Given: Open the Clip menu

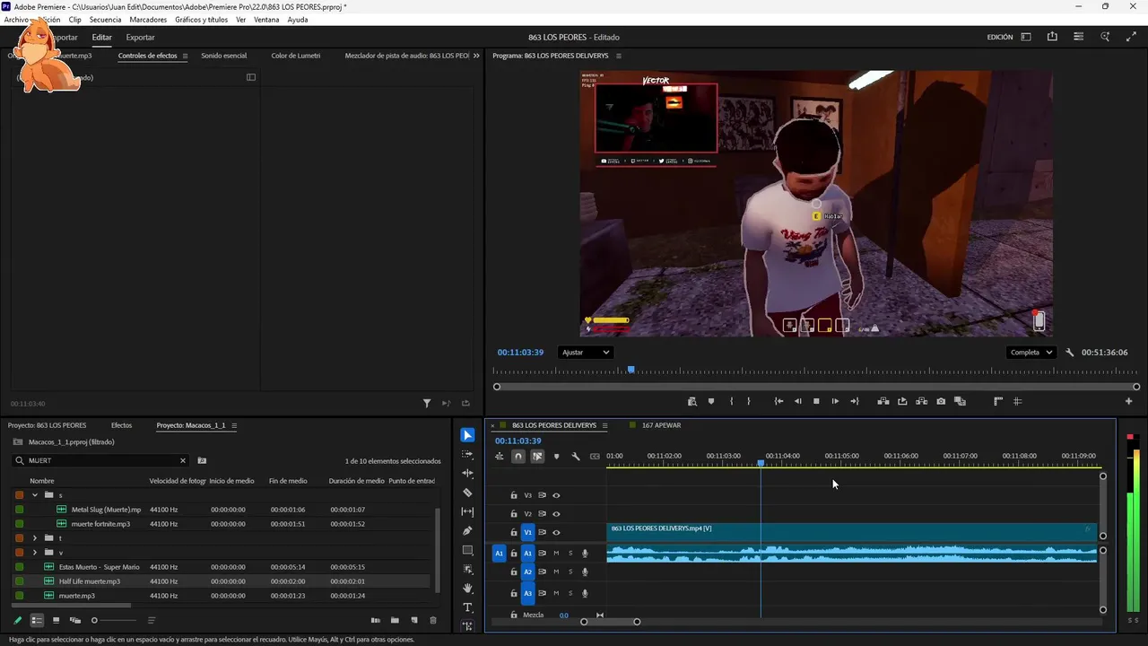Looking at the screenshot, I should 74,20.
